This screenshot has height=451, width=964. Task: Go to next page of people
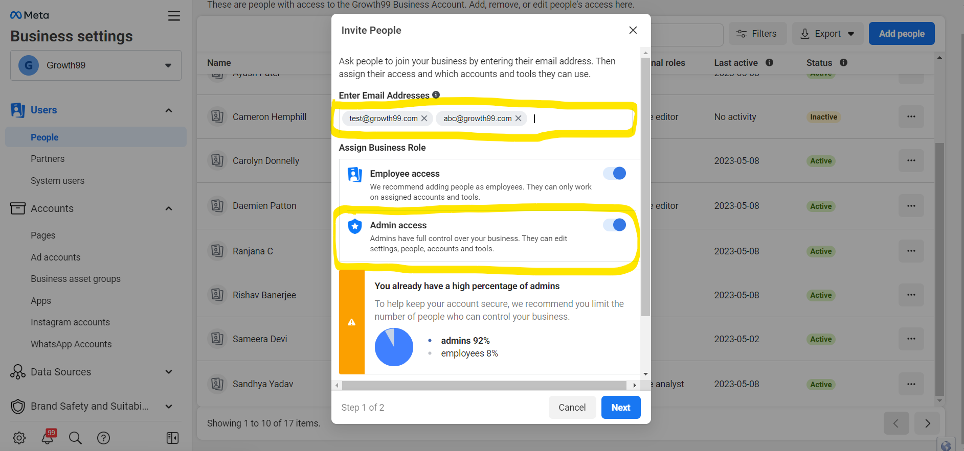click(x=928, y=423)
